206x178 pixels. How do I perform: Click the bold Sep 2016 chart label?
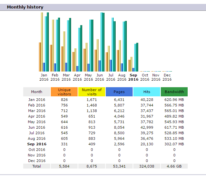pos(133,77)
